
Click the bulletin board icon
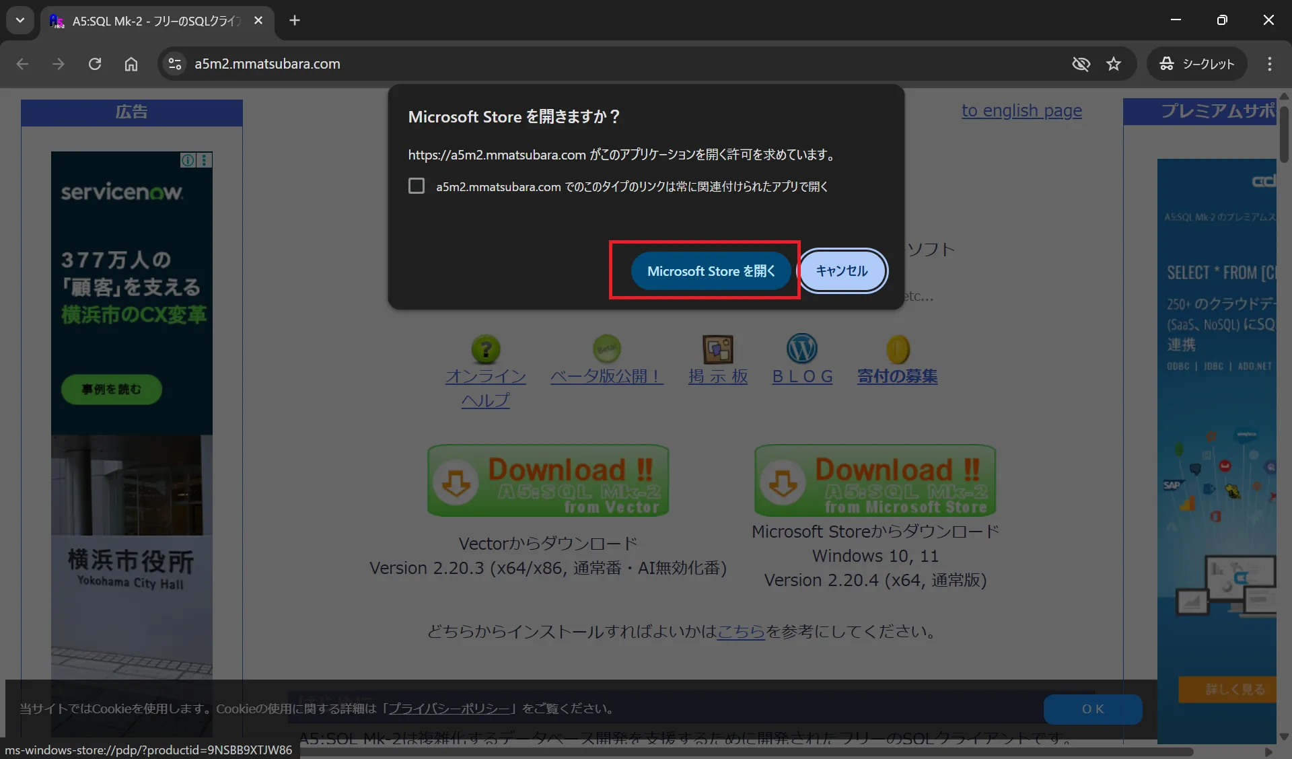(718, 349)
